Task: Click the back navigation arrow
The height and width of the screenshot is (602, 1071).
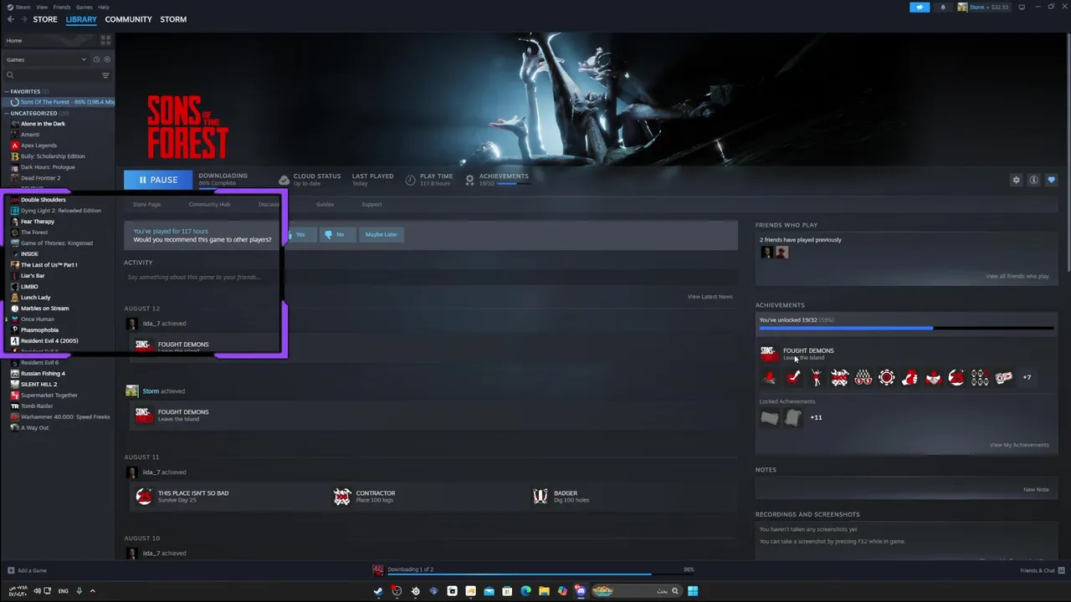Action: coord(10,19)
